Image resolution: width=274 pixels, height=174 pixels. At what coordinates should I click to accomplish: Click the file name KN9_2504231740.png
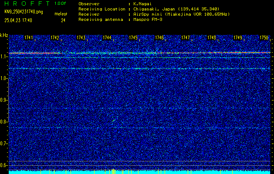tap(24, 12)
